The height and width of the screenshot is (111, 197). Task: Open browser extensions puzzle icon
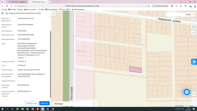pos(181,6)
